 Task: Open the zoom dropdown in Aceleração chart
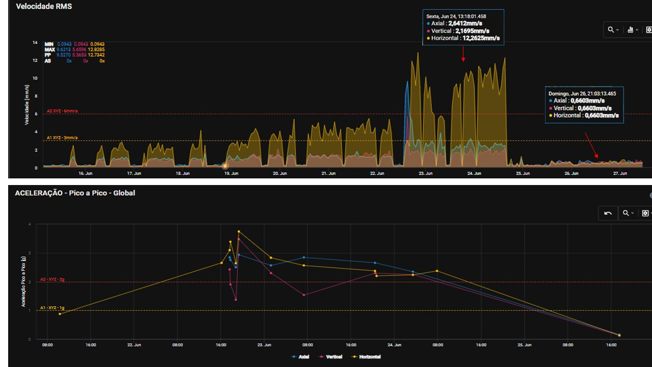(x=628, y=213)
